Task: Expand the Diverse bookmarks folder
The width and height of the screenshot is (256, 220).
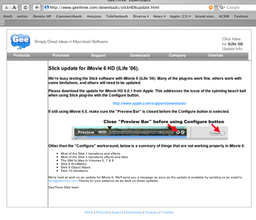Action: click(141, 16)
